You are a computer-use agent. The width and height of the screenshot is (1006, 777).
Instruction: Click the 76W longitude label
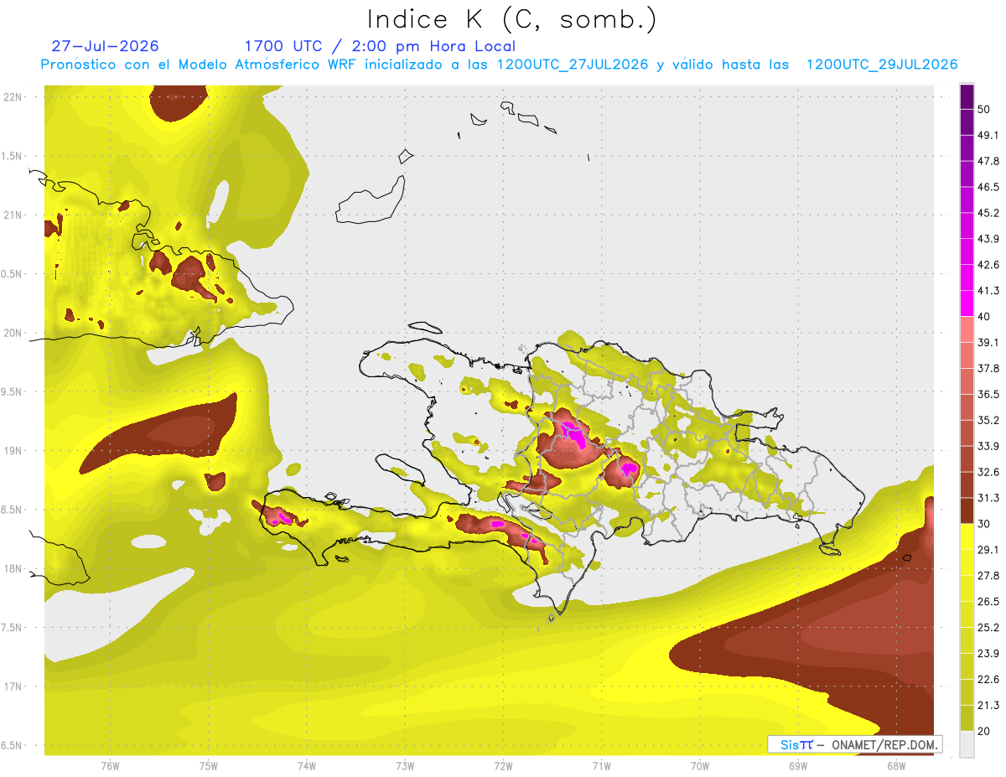tap(110, 766)
